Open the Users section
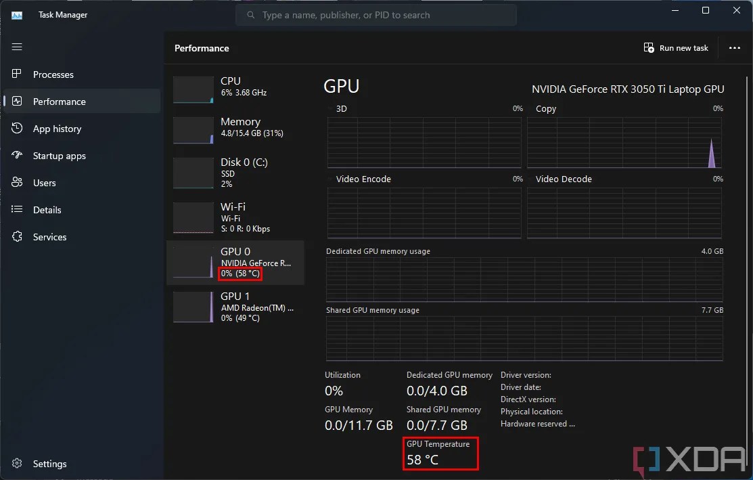The width and height of the screenshot is (753, 480). click(45, 183)
